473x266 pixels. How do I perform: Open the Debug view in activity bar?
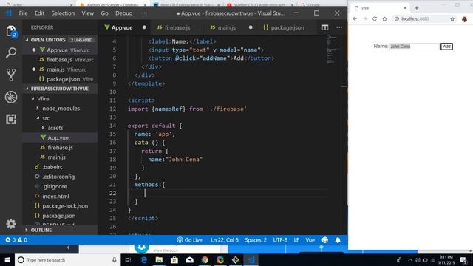point(11,97)
